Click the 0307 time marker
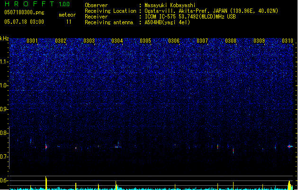The height and width of the screenshot is (190, 298). [x=202, y=41]
